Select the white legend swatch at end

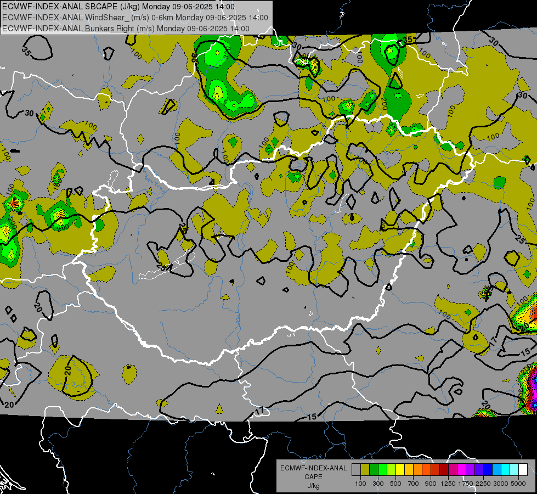523,469
